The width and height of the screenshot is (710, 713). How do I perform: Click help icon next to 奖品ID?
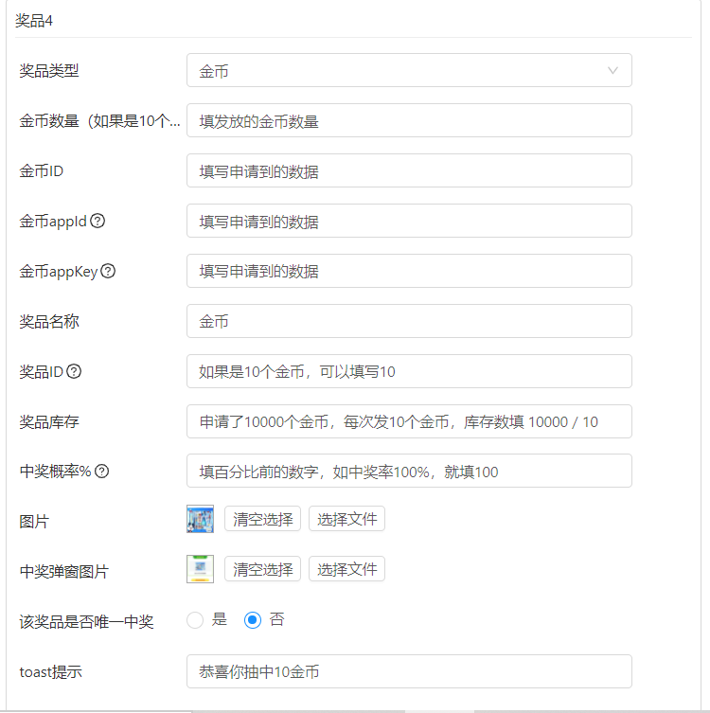point(74,371)
